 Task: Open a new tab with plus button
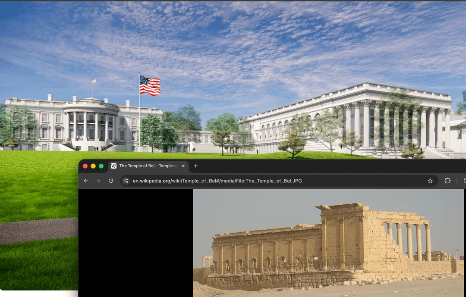click(195, 166)
